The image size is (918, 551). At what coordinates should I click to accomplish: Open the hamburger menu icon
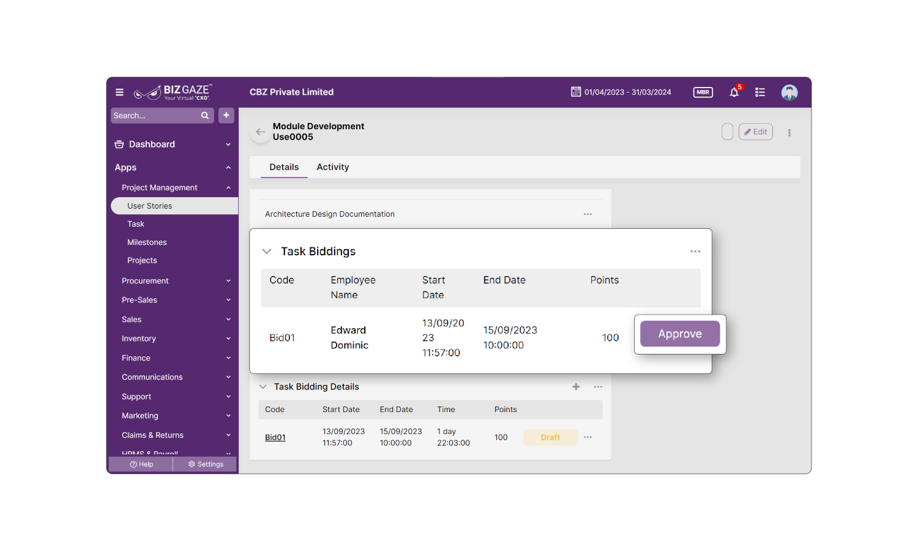pyautogui.click(x=119, y=92)
